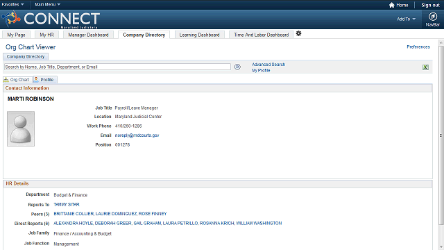444x250 pixels.
Task: Switch to the My HR tab
Action: pos(46,35)
